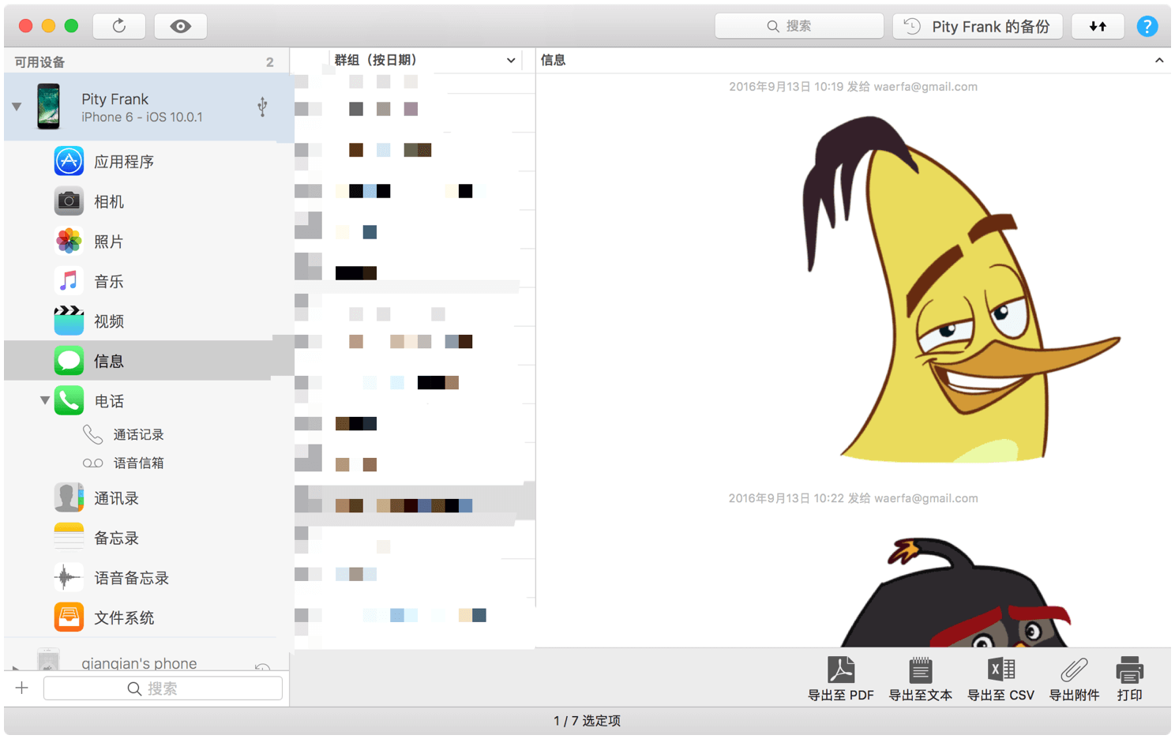Click 导出至文本 export button
Viewport: 1175px width, 739px height.
click(920, 678)
